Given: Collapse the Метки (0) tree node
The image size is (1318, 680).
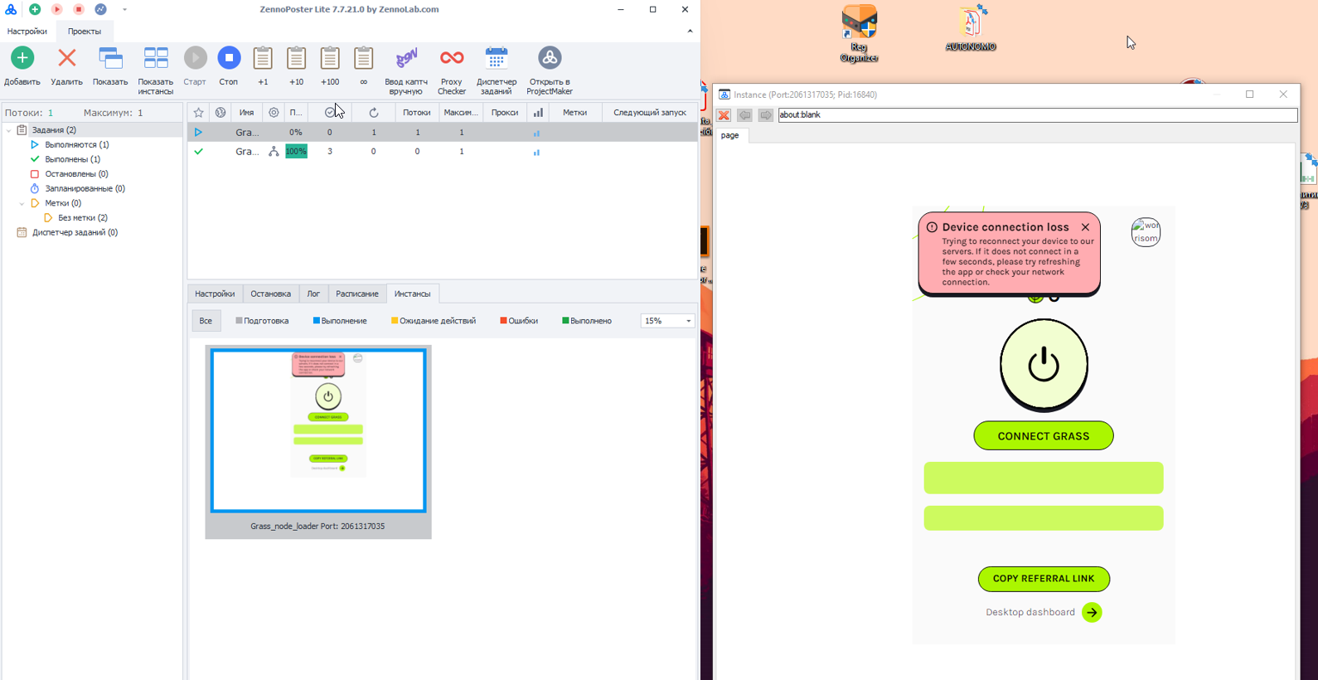Looking at the screenshot, I should pyautogui.click(x=22, y=203).
